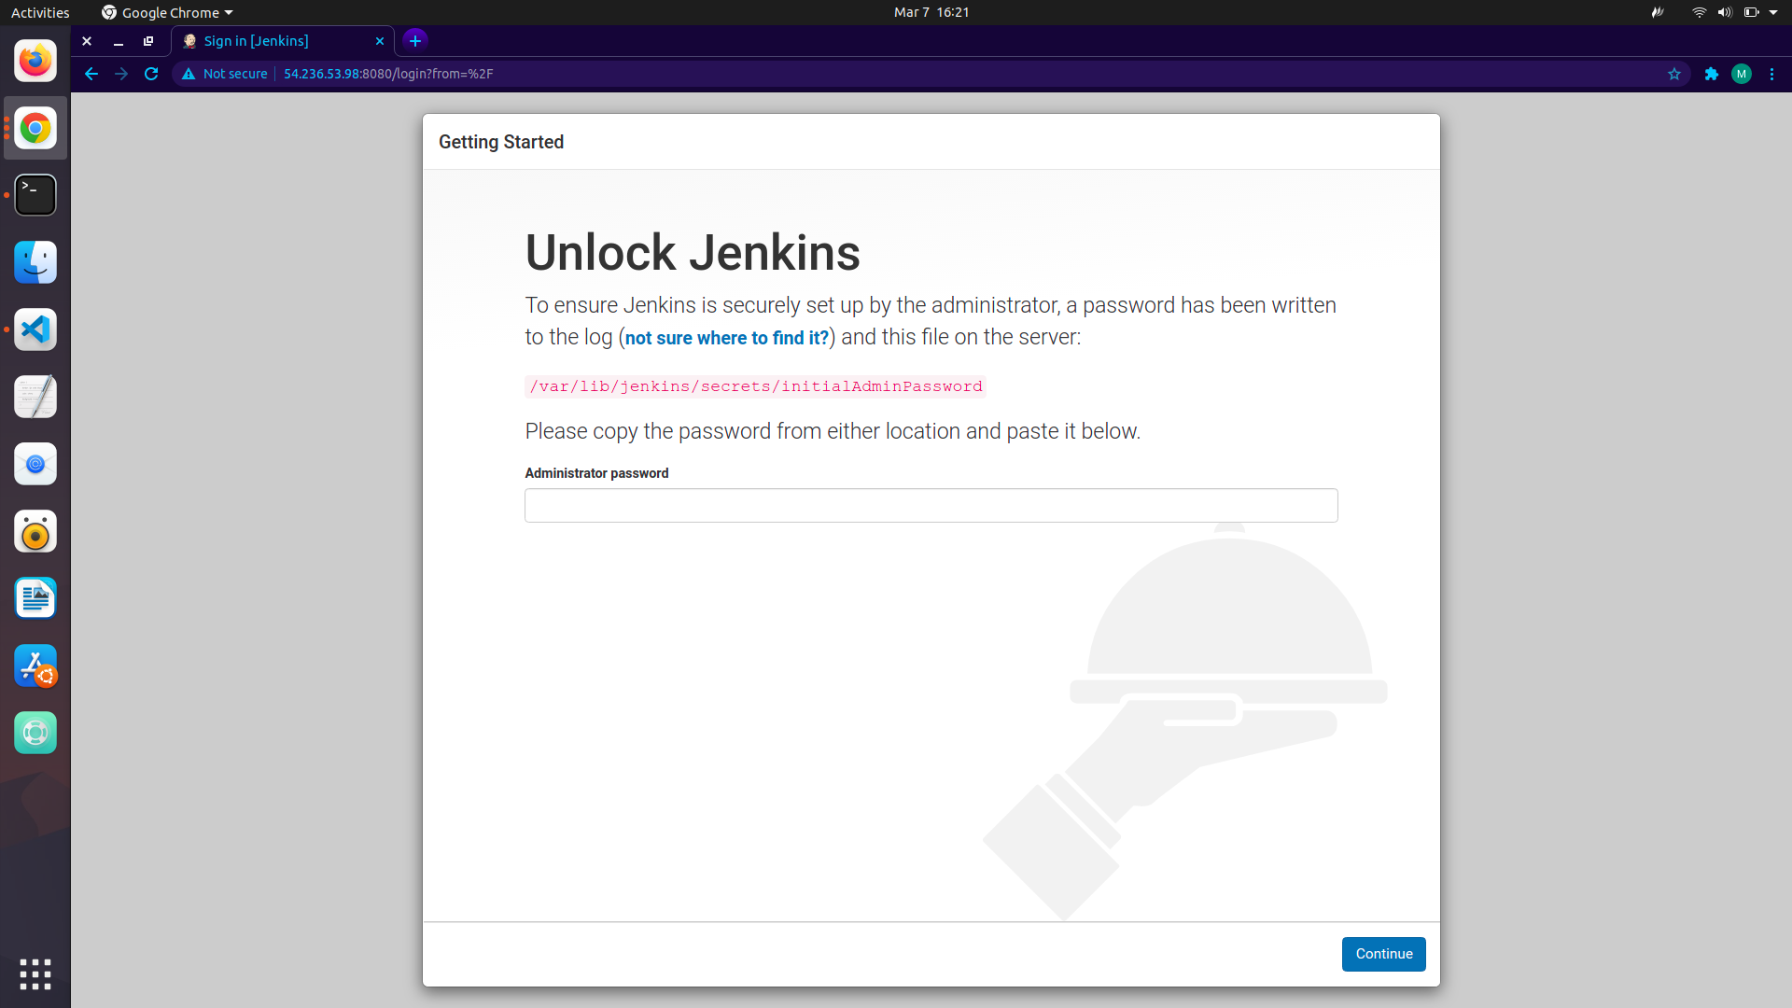Click the Wi-Fi status icon
1792x1008 pixels.
(1700, 12)
